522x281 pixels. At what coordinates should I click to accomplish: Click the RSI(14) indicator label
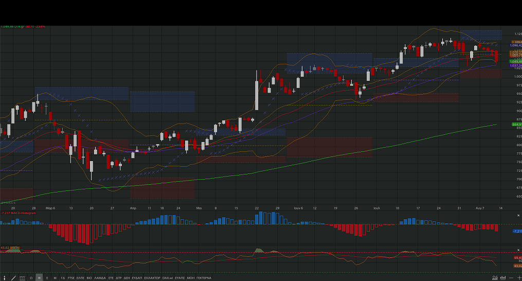click(x=10, y=248)
